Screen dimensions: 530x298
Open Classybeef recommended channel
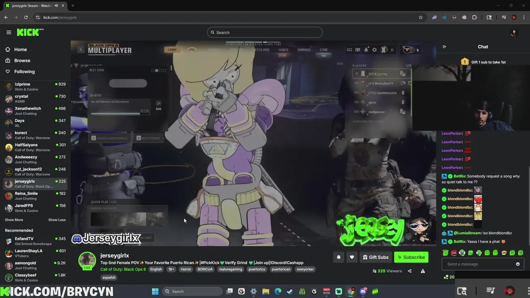(x=35, y=277)
